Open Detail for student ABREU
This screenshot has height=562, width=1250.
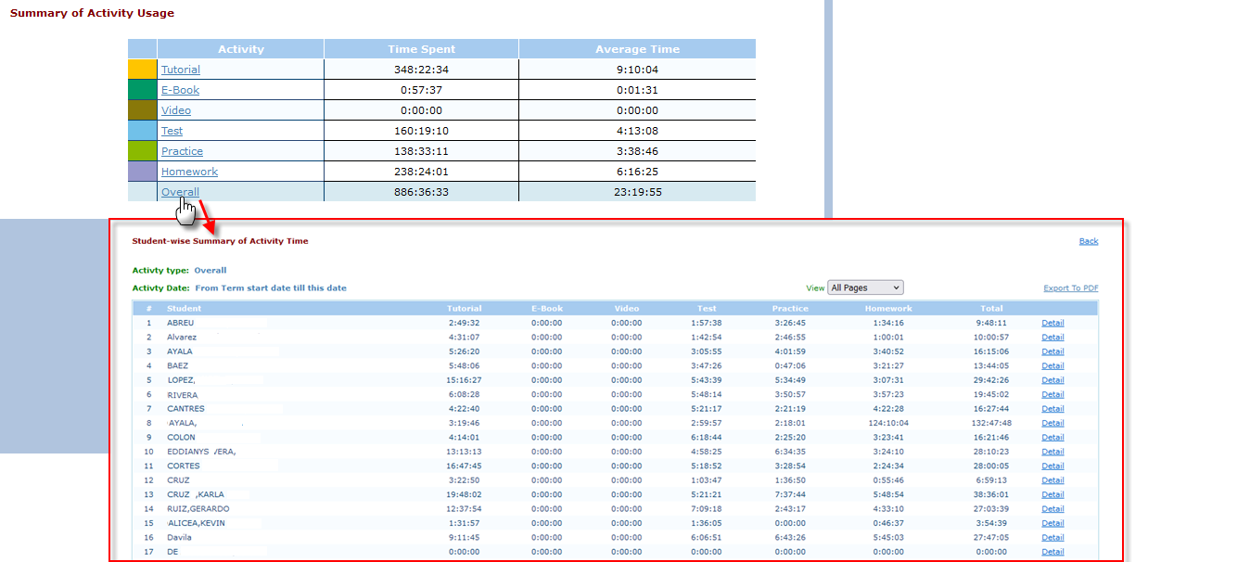coord(1052,323)
